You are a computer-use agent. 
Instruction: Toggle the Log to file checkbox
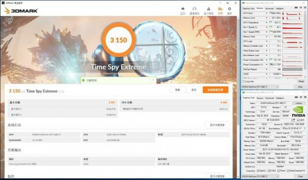pos(244,81)
